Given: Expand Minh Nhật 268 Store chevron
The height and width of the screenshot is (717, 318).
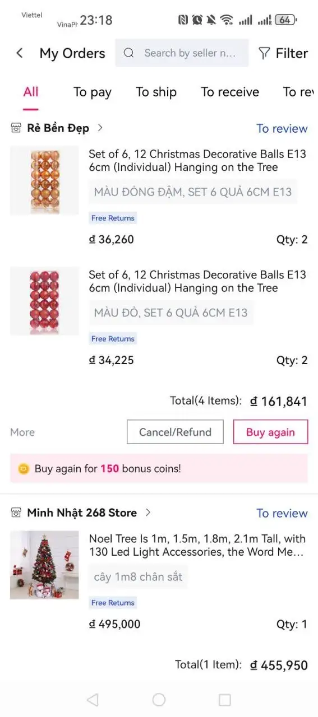Looking at the screenshot, I should point(148,513).
